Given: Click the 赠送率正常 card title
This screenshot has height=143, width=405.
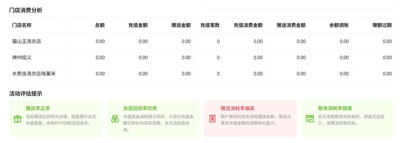Looking at the screenshot, I should pos(38,108).
